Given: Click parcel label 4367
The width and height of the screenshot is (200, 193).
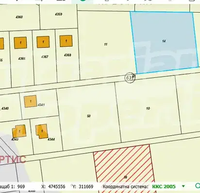Looking at the screenshot, I should 45,57.
